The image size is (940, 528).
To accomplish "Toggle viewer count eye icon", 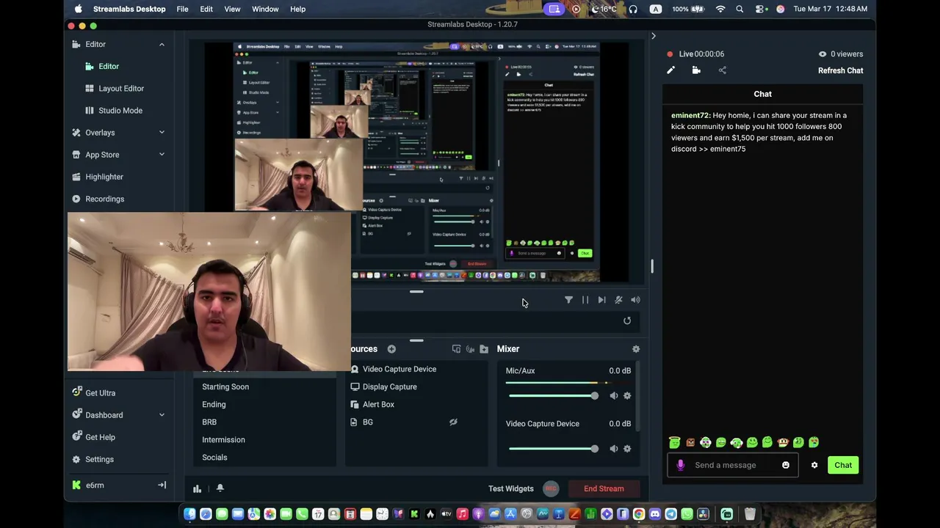I will [822, 54].
